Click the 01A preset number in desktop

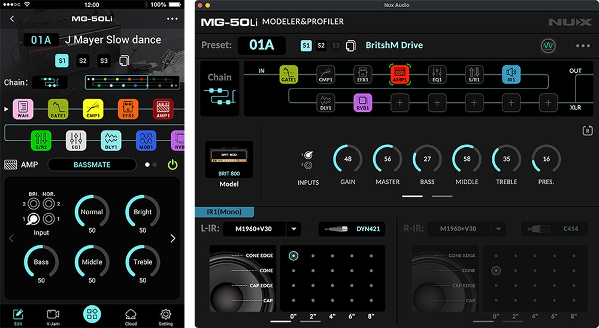click(x=261, y=45)
